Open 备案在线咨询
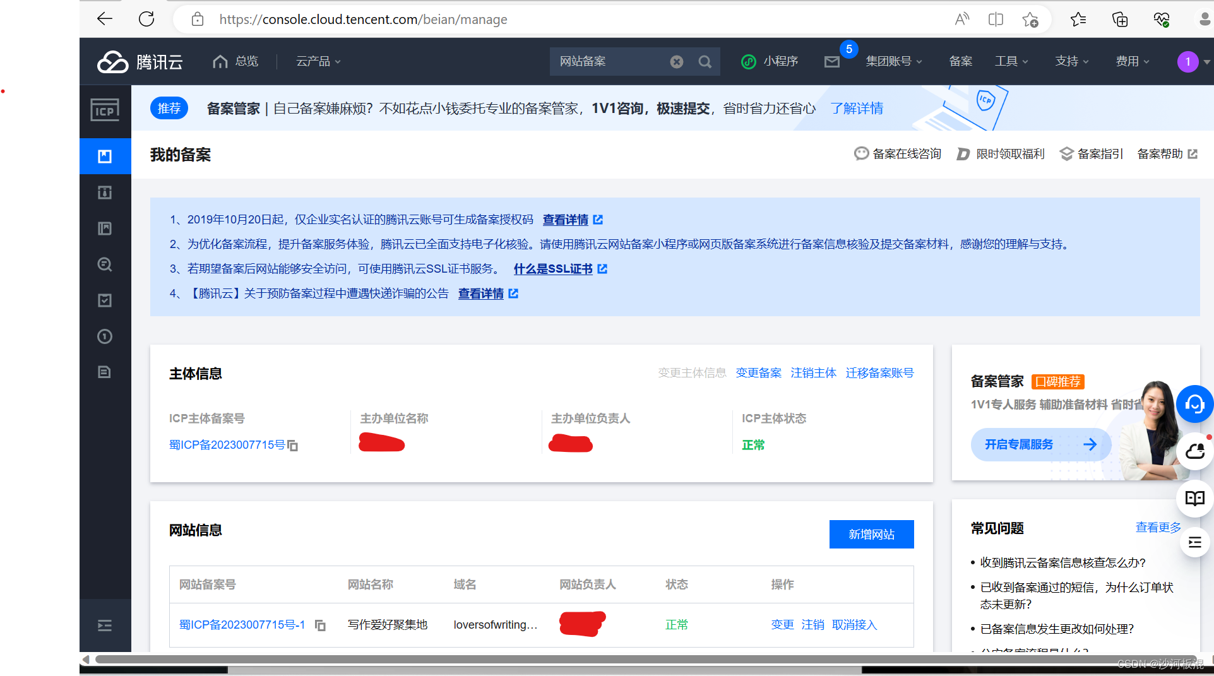The image size is (1214, 676). (x=898, y=154)
